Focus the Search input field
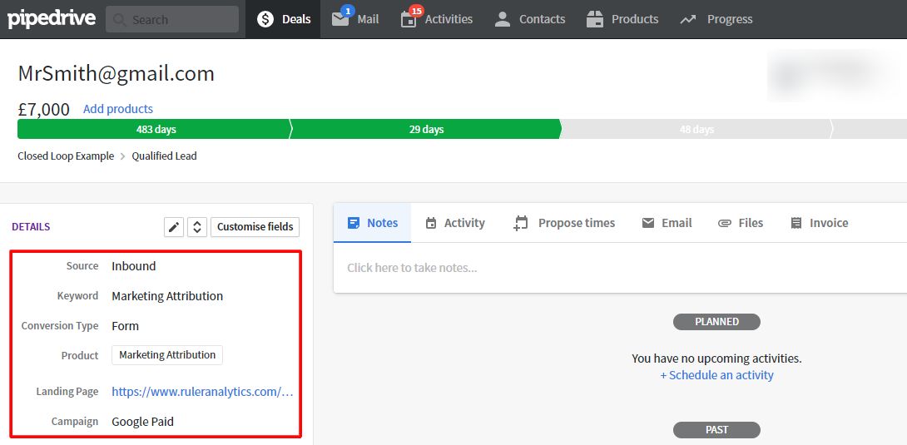 [x=171, y=19]
